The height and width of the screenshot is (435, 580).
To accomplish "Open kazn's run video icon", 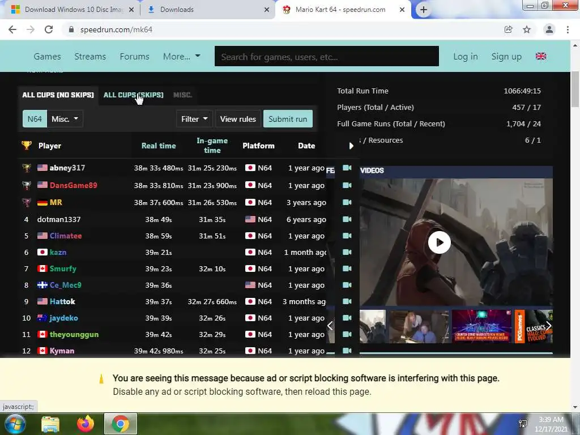I will tap(347, 252).
